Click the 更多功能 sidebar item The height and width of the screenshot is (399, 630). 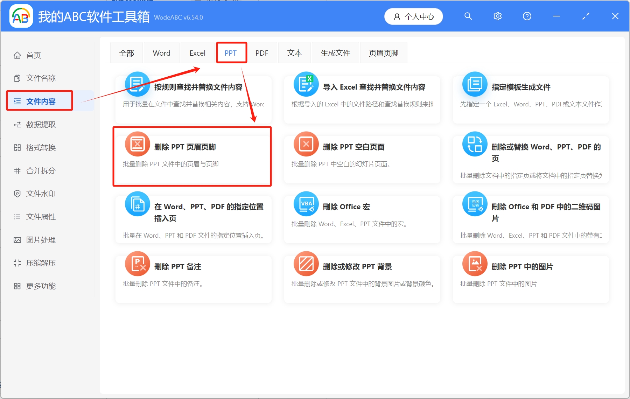pyautogui.click(x=41, y=286)
